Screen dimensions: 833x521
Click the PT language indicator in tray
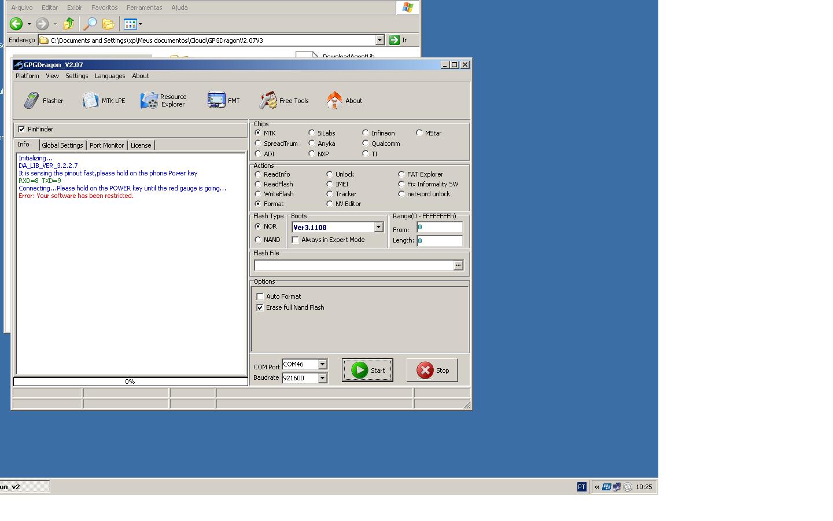581,487
